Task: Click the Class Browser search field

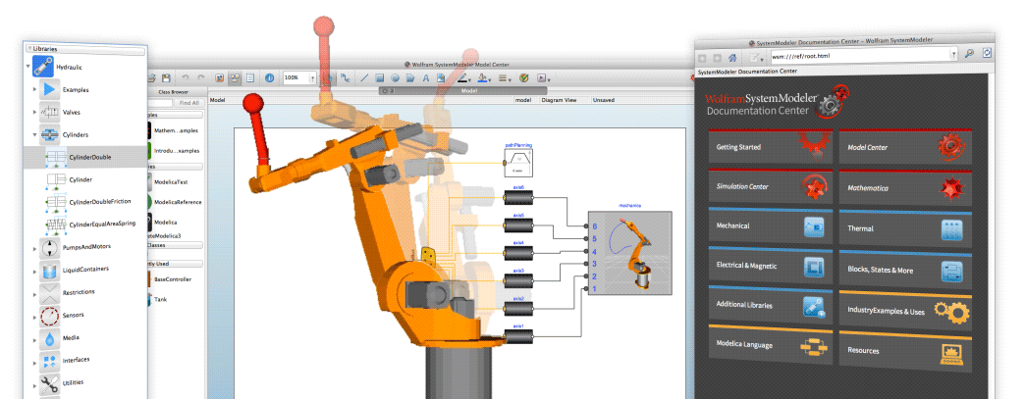Action: point(162,103)
